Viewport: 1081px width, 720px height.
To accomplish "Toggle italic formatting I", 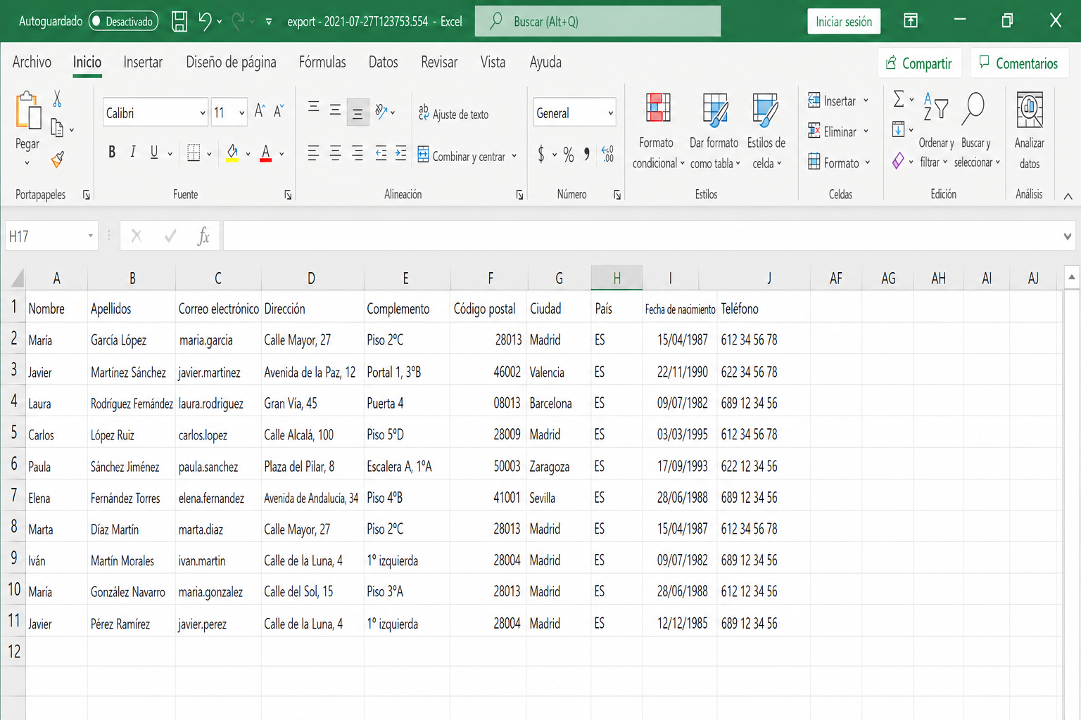I will (132, 152).
